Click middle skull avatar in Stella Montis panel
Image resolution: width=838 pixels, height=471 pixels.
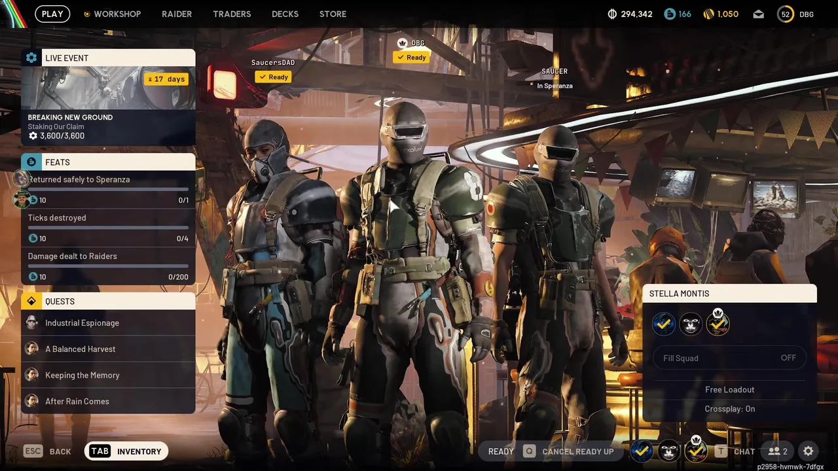[691, 324]
